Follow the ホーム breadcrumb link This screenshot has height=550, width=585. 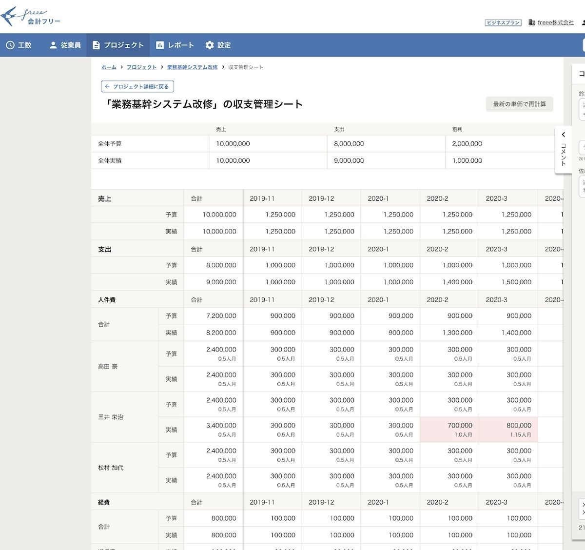pyautogui.click(x=109, y=67)
